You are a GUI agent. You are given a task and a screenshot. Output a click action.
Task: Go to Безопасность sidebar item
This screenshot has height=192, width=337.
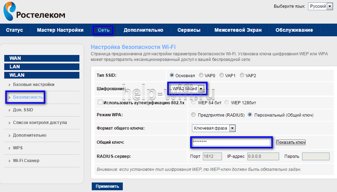click(28, 97)
